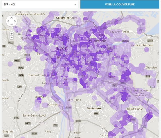Click the Caluire-et-Cuire label on map

[x=67, y=18]
